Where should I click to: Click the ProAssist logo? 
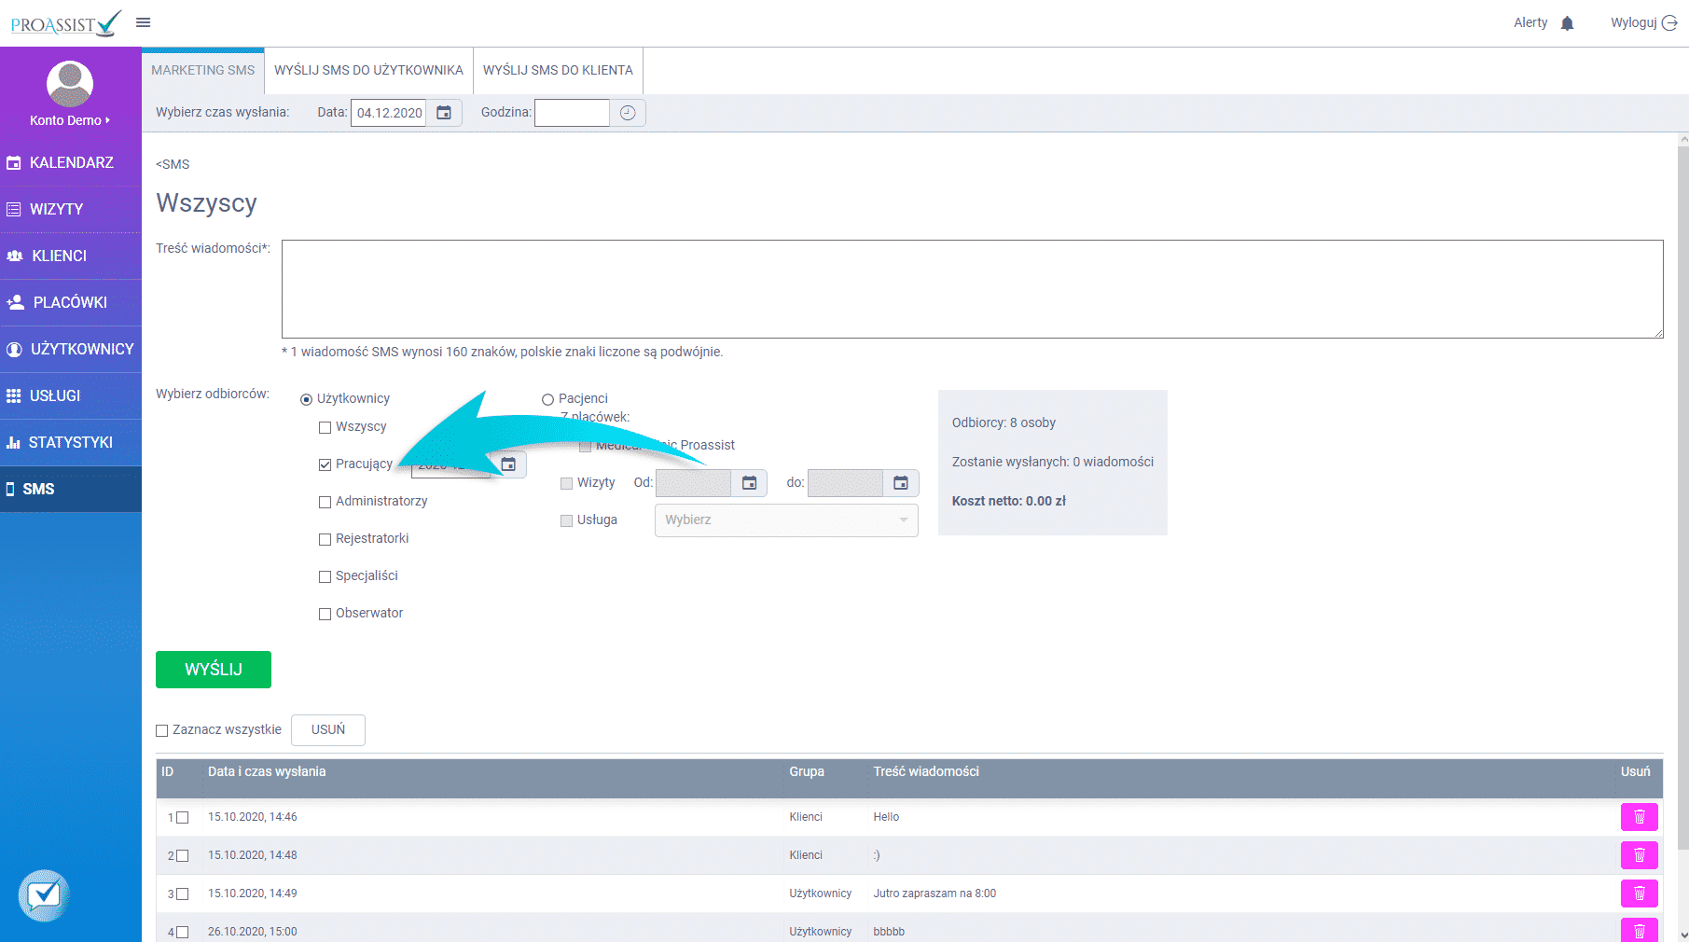tap(66, 23)
